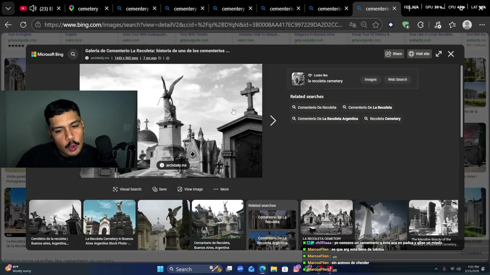
Task: Show hidden system tray icons
Action: 436,269
